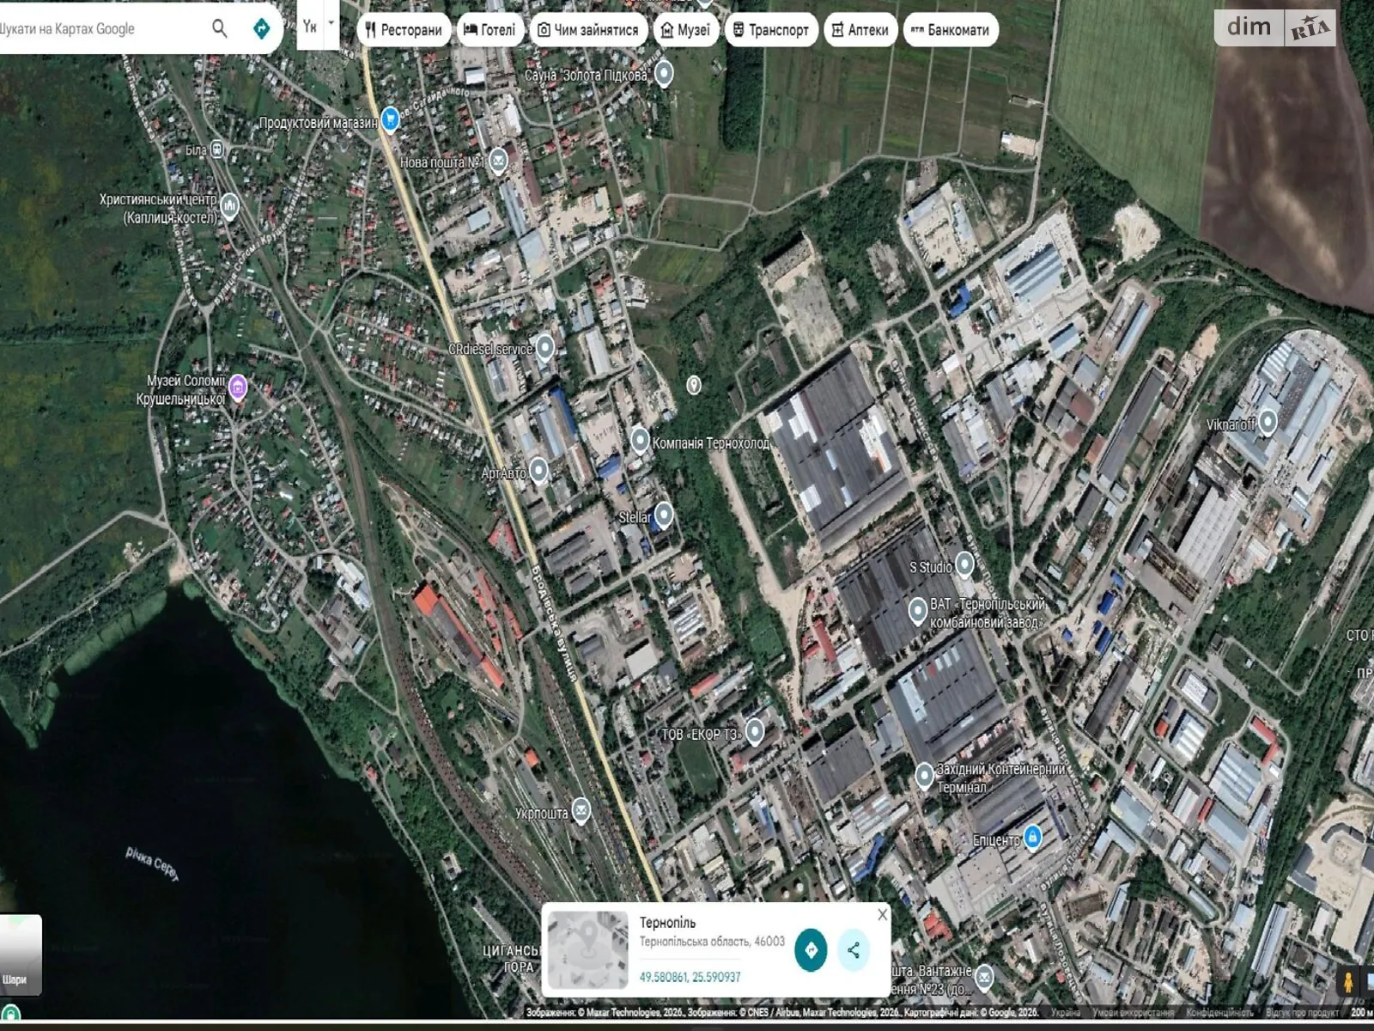This screenshot has height=1031, width=1374.
Task: Select Street View pegman icon
Action: (x=1348, y=981)
